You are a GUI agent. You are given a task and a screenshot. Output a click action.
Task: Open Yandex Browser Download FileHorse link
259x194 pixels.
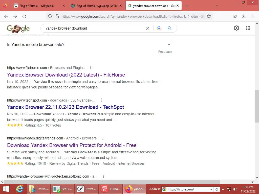(66, 75)
